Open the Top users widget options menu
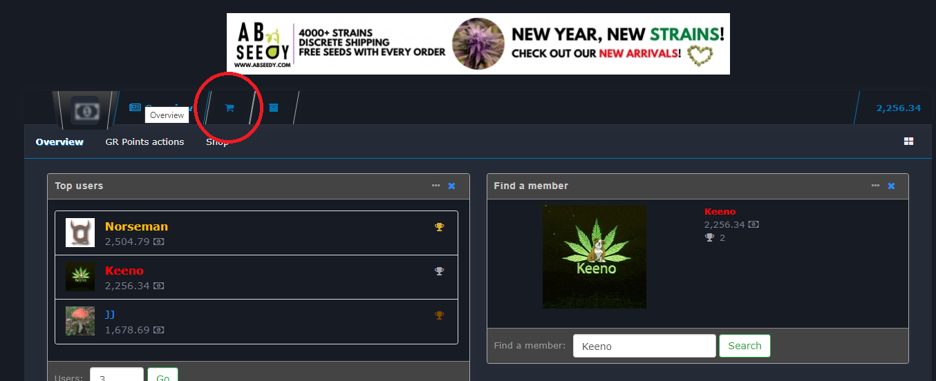Screen dimensions: 936x381 (x=436, y=186)
